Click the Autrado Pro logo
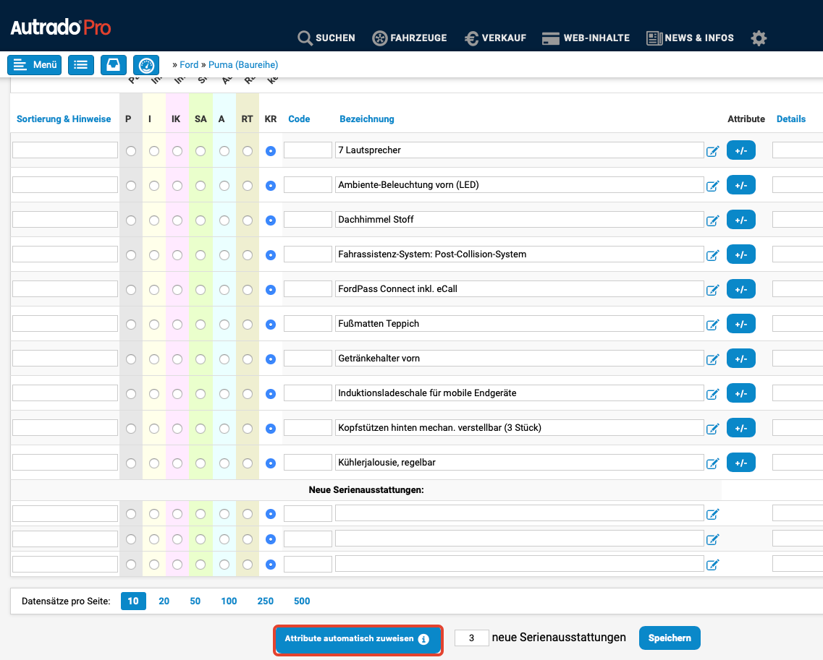The height and width of the screenshot is (660, 823). pyautogui.click(x=61, y=28)
